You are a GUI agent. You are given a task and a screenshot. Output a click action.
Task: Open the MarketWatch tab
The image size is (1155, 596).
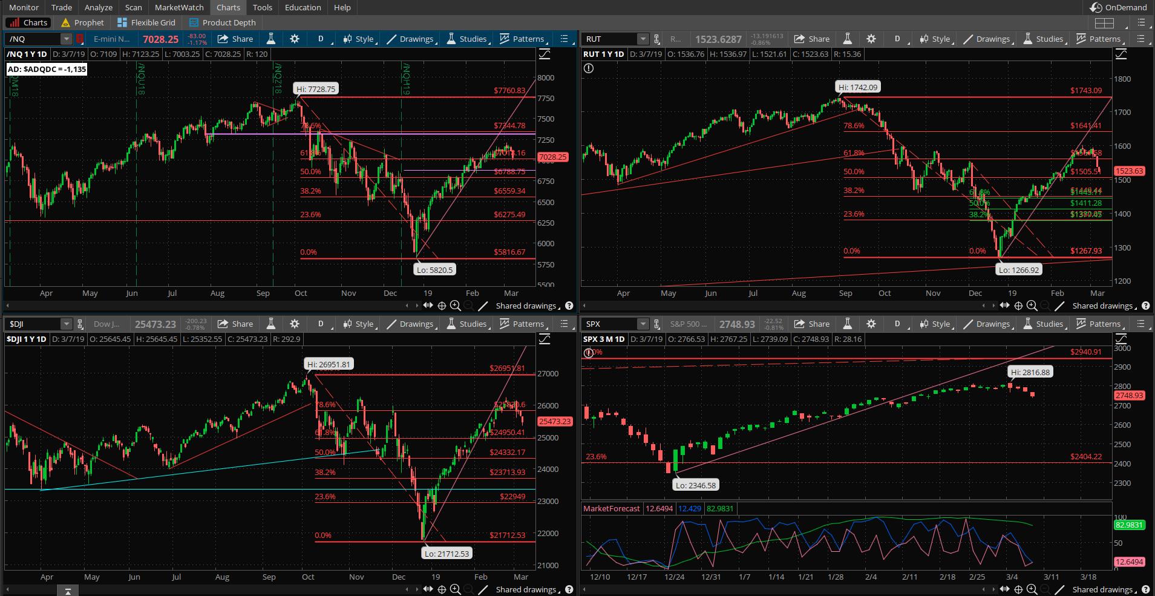179,7
